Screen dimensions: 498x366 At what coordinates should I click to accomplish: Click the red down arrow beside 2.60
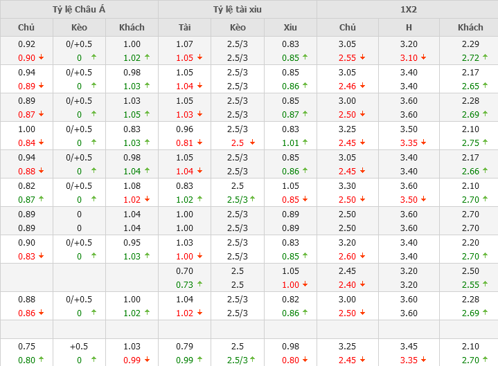coord(362,257)
